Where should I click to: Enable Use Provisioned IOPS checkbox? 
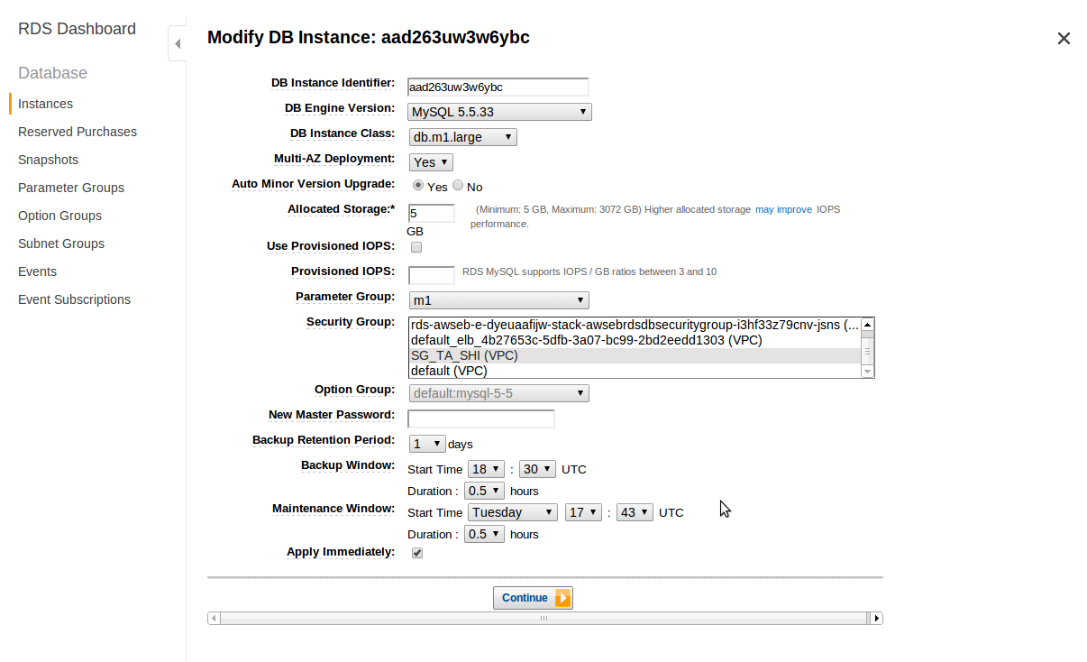[416, 247]
